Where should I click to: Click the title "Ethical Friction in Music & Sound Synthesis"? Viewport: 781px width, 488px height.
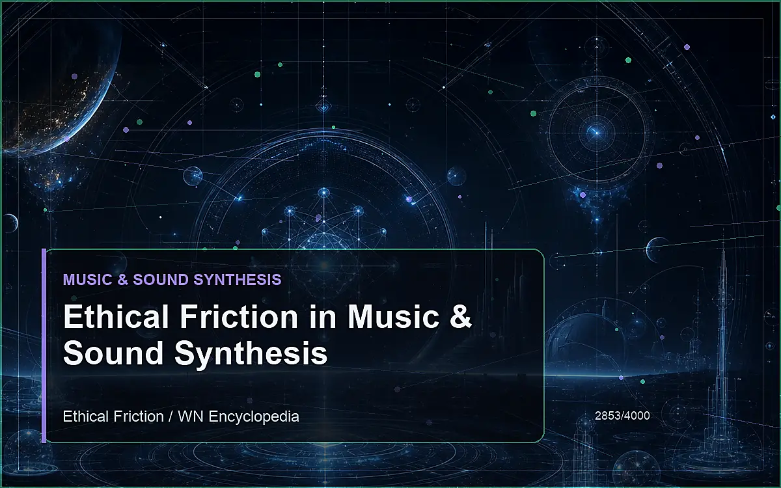pyautogui.click(x=267, y=335)
